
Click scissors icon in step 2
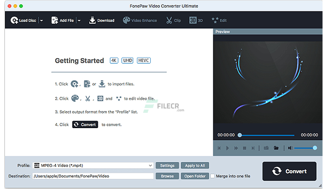click(88, 98)
